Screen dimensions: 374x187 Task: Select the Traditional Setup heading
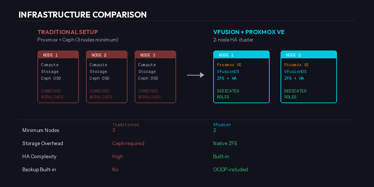click(x=68, y=32)
